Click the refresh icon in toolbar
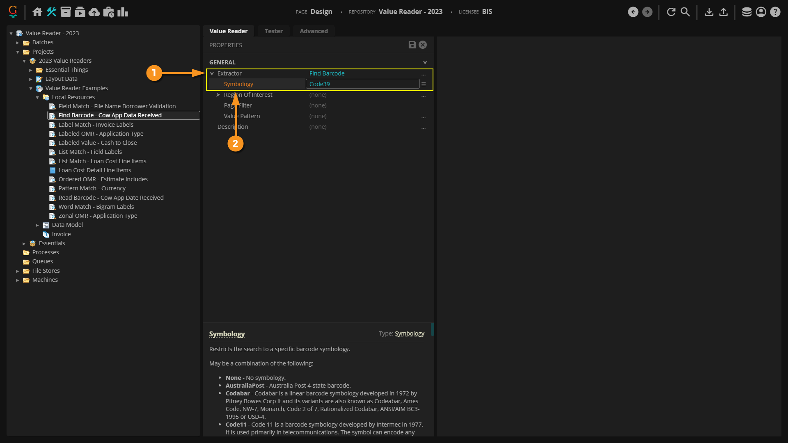The height and width of the screenshot is (443, 788). pyautogui.click(x=671, y=12)
